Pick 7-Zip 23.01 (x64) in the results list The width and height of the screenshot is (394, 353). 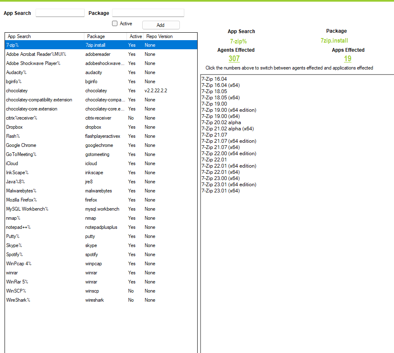[x=220, y=191]
